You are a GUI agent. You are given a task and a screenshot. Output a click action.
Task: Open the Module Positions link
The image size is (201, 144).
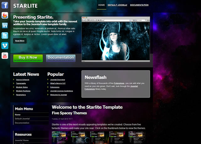[23, 91]
